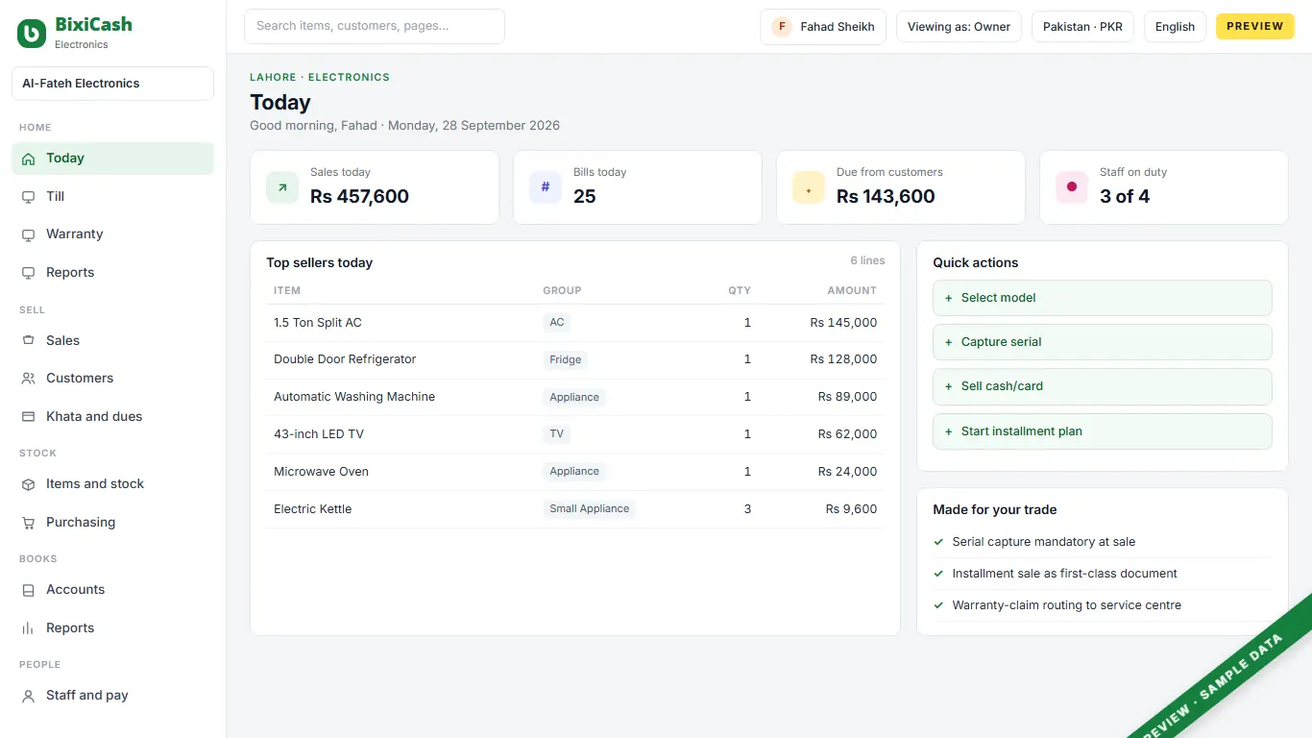Screen dimensions: 1312x738
Task: Open the Pakistan · PKR region selector
Action: pyautogui.click(x=1082, y=27)
